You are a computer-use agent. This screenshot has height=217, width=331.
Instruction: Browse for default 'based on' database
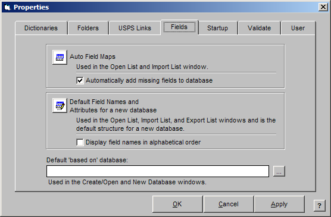point(279,171)
